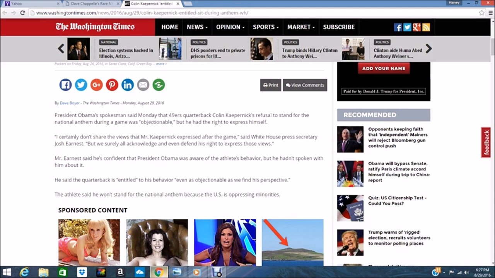Visit Washington Times Facebook page in header
495x278 pixels.
tap(398, 27)
